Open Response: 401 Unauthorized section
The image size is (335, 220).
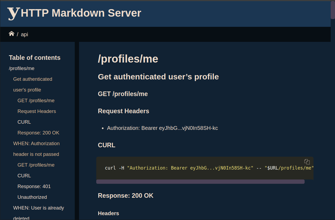(34, 186)
